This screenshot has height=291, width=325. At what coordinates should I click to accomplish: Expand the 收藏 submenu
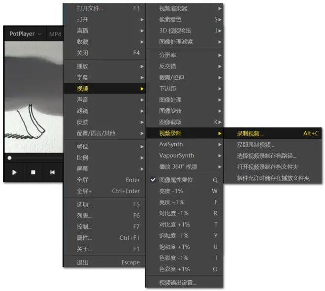coord(105,42)
